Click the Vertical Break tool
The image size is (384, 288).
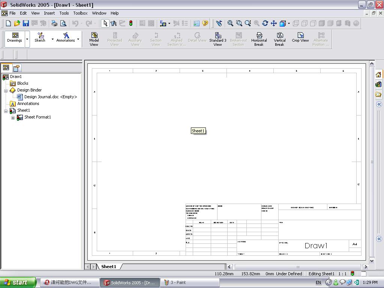(x=279, y=39)
